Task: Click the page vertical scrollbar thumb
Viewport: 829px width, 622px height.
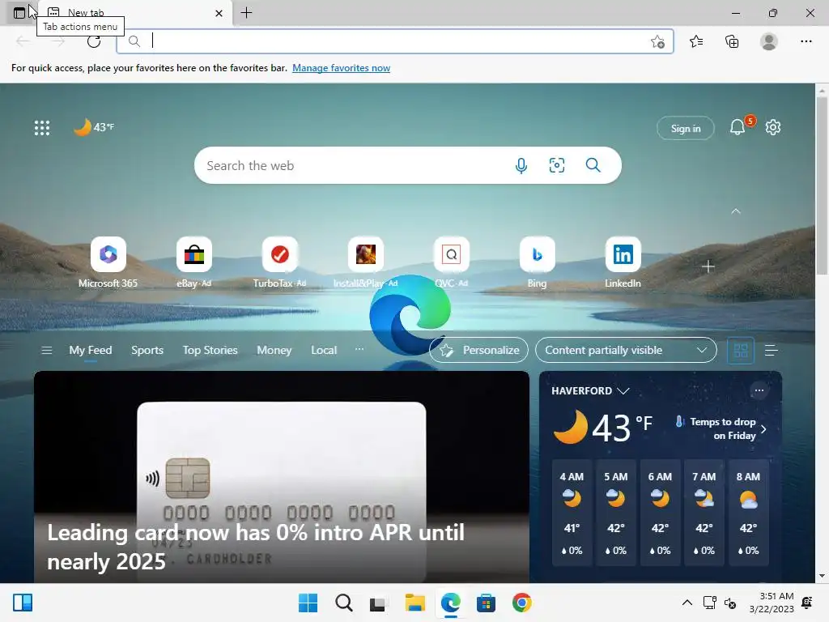Action: pyautogui.click(x=822, y=185)
